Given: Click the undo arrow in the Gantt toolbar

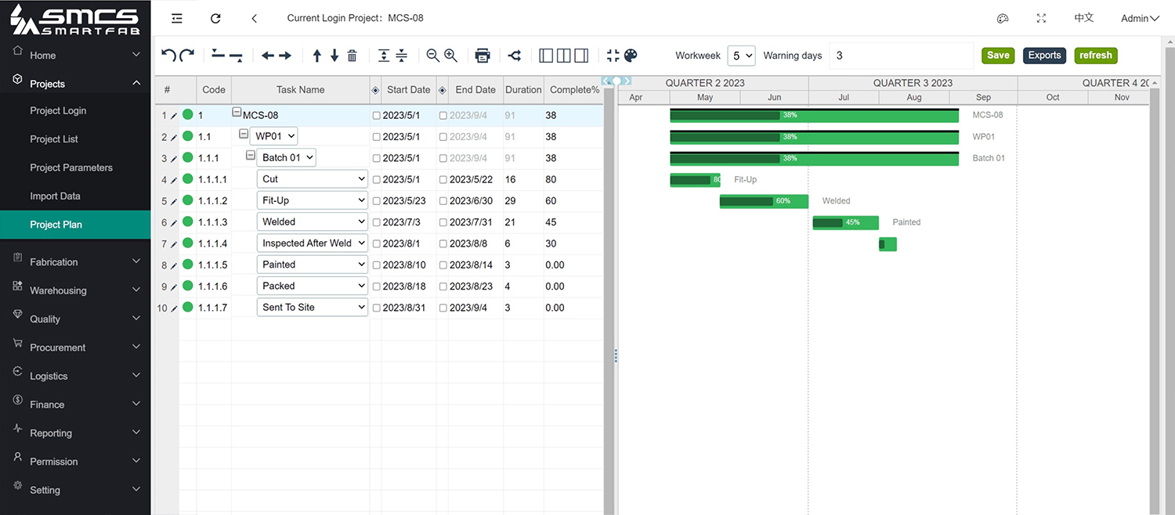Looking at the screenshot, I should (168, 56).
